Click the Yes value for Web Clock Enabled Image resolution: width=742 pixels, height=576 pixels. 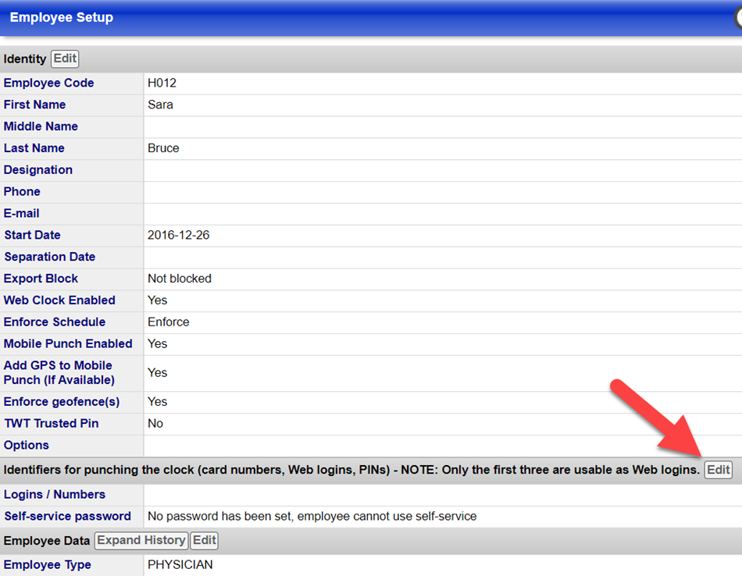158,300
